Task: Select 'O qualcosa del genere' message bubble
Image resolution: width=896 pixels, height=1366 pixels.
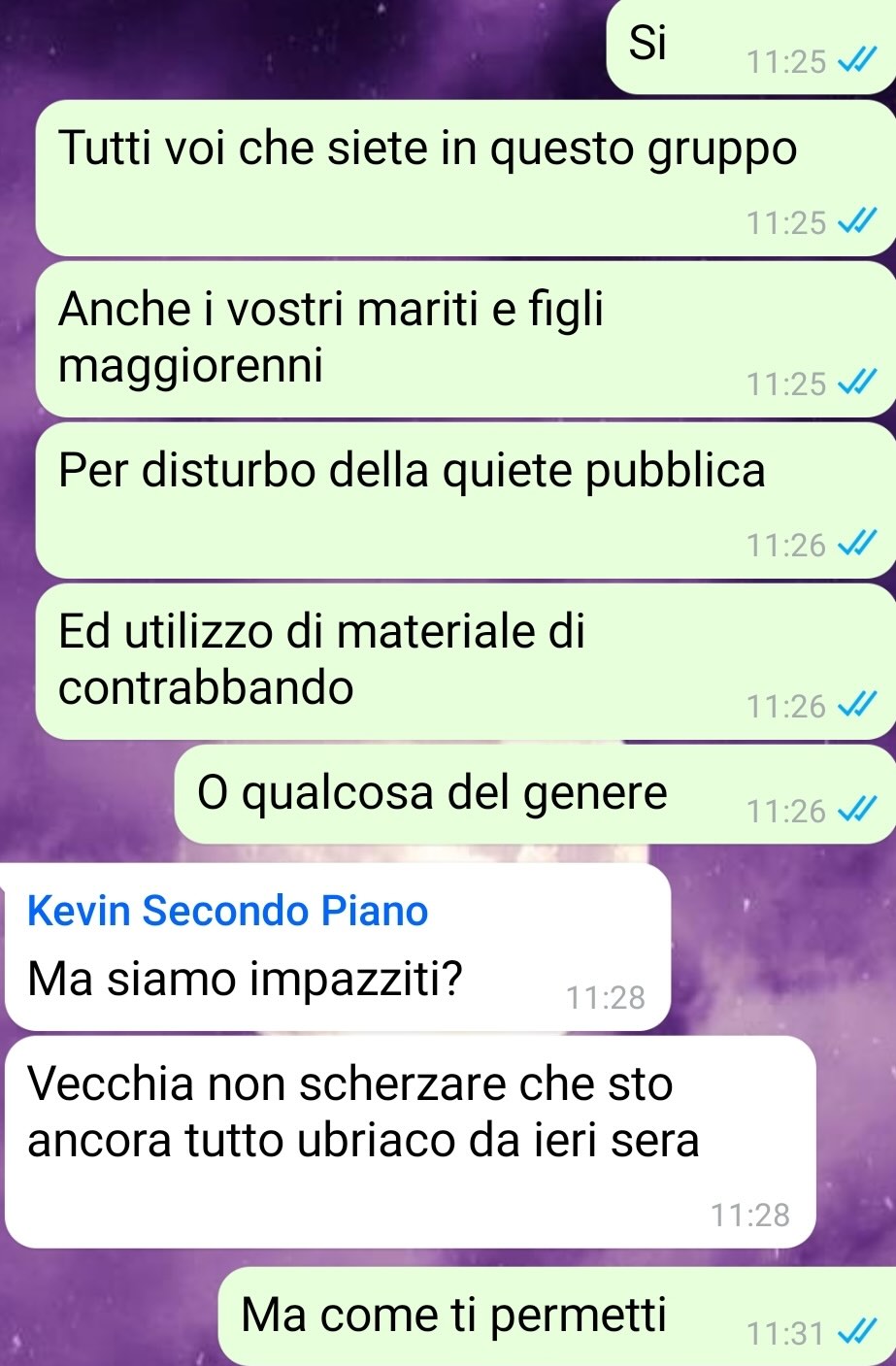Action: (535, 793)
